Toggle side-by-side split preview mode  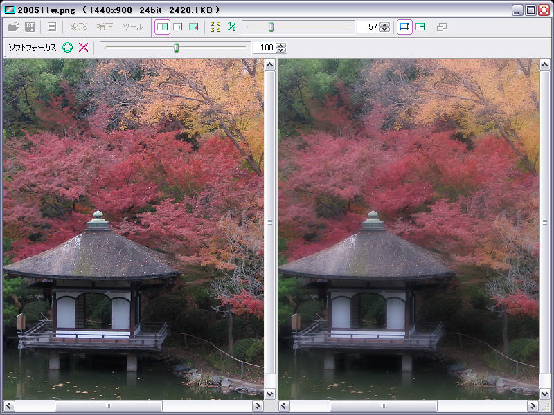coord(161,27)
